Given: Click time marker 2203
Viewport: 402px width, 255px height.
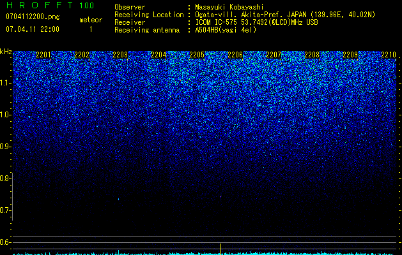Looking at the screenshot, I should coord(120,55).
